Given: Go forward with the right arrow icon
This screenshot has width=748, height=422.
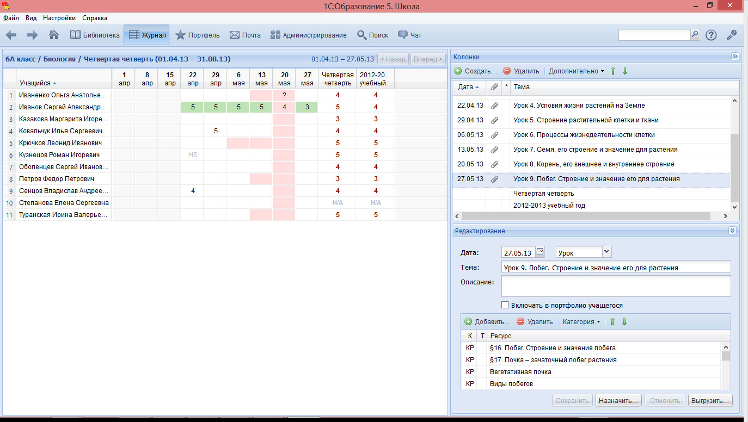Looking at the screenshot, I should pos(33,35).
